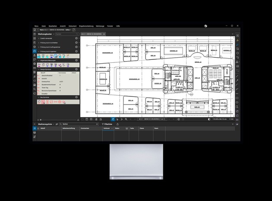Sort markup list by Verfasser column
Image resolution: width=272 pixels, height=201 pixels.
(107, 128)
